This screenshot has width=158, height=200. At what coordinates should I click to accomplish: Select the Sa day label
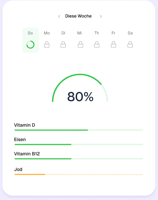coord(130,33)
